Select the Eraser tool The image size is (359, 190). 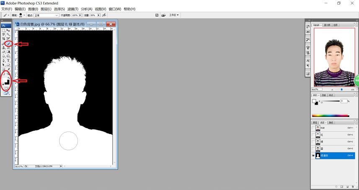(4, 52)
